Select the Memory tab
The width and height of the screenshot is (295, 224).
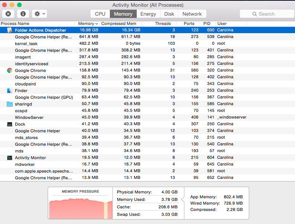123,14
